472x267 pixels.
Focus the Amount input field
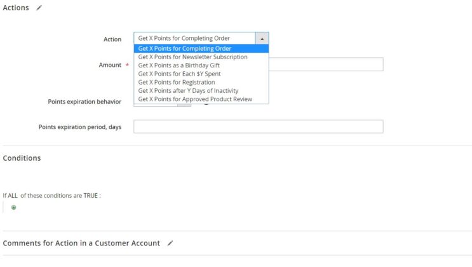(x=325, y=64)
